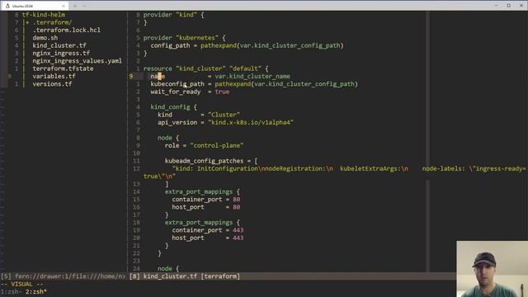528x297 pixels.
Task: Close the Ubuntu-20.04 terminal tab
Action: (x=64, y=6)
